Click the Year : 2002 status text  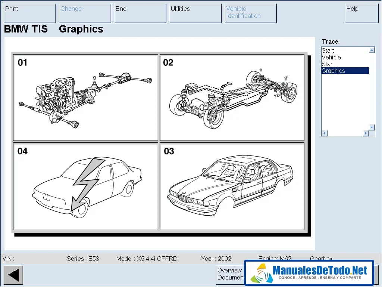[x=216, y=259]
